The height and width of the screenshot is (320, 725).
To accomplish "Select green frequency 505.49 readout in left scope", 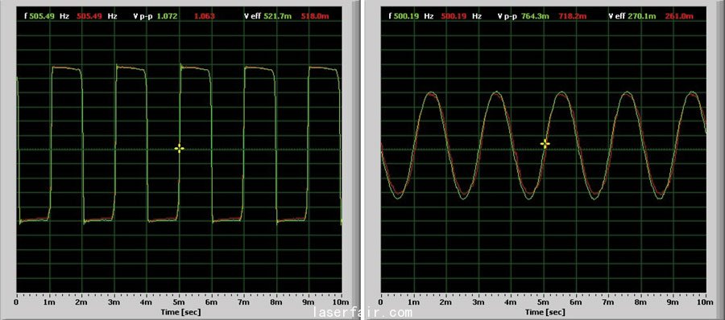I will 42,16.
